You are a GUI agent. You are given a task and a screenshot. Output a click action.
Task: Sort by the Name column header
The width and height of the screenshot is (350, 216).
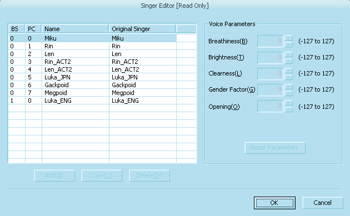click(x=76, y=29)
